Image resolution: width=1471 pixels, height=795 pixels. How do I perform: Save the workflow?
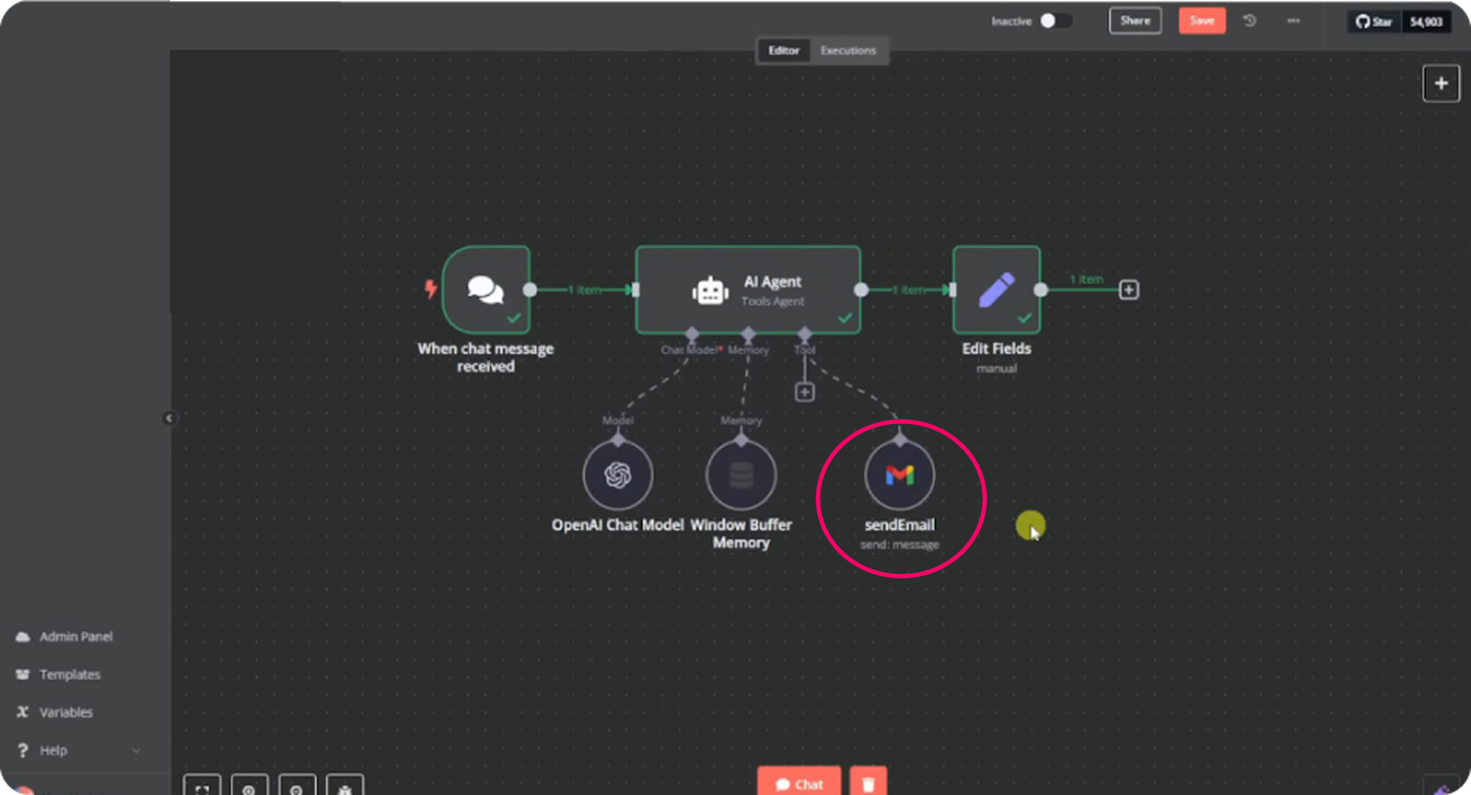click(1202, 21)
